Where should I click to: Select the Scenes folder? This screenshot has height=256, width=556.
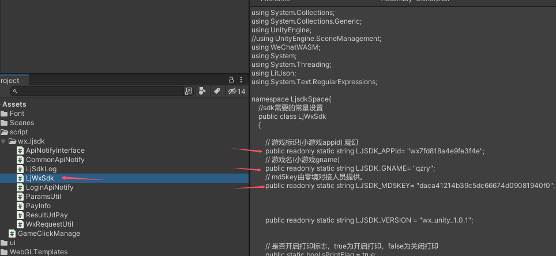pyautogui.click(x=21, y=123)
